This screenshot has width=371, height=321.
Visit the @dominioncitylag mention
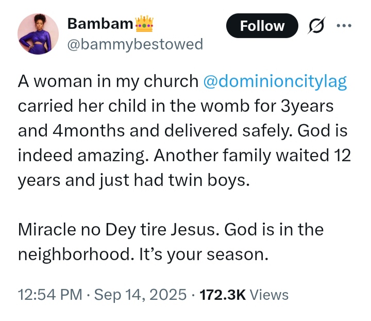[x=275, y=81]
